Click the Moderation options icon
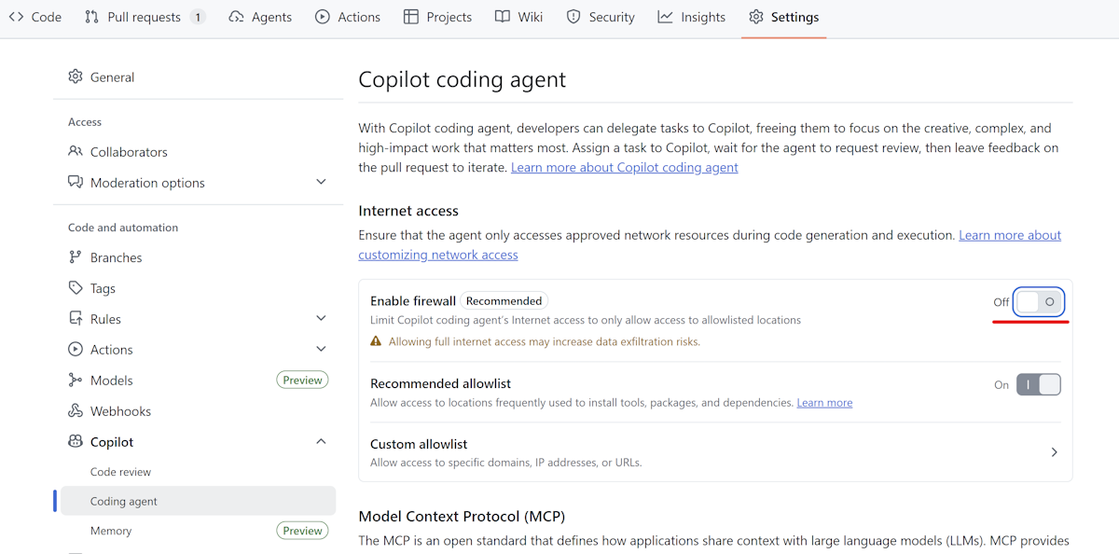 pyautogui.click(x=76, y=183)
